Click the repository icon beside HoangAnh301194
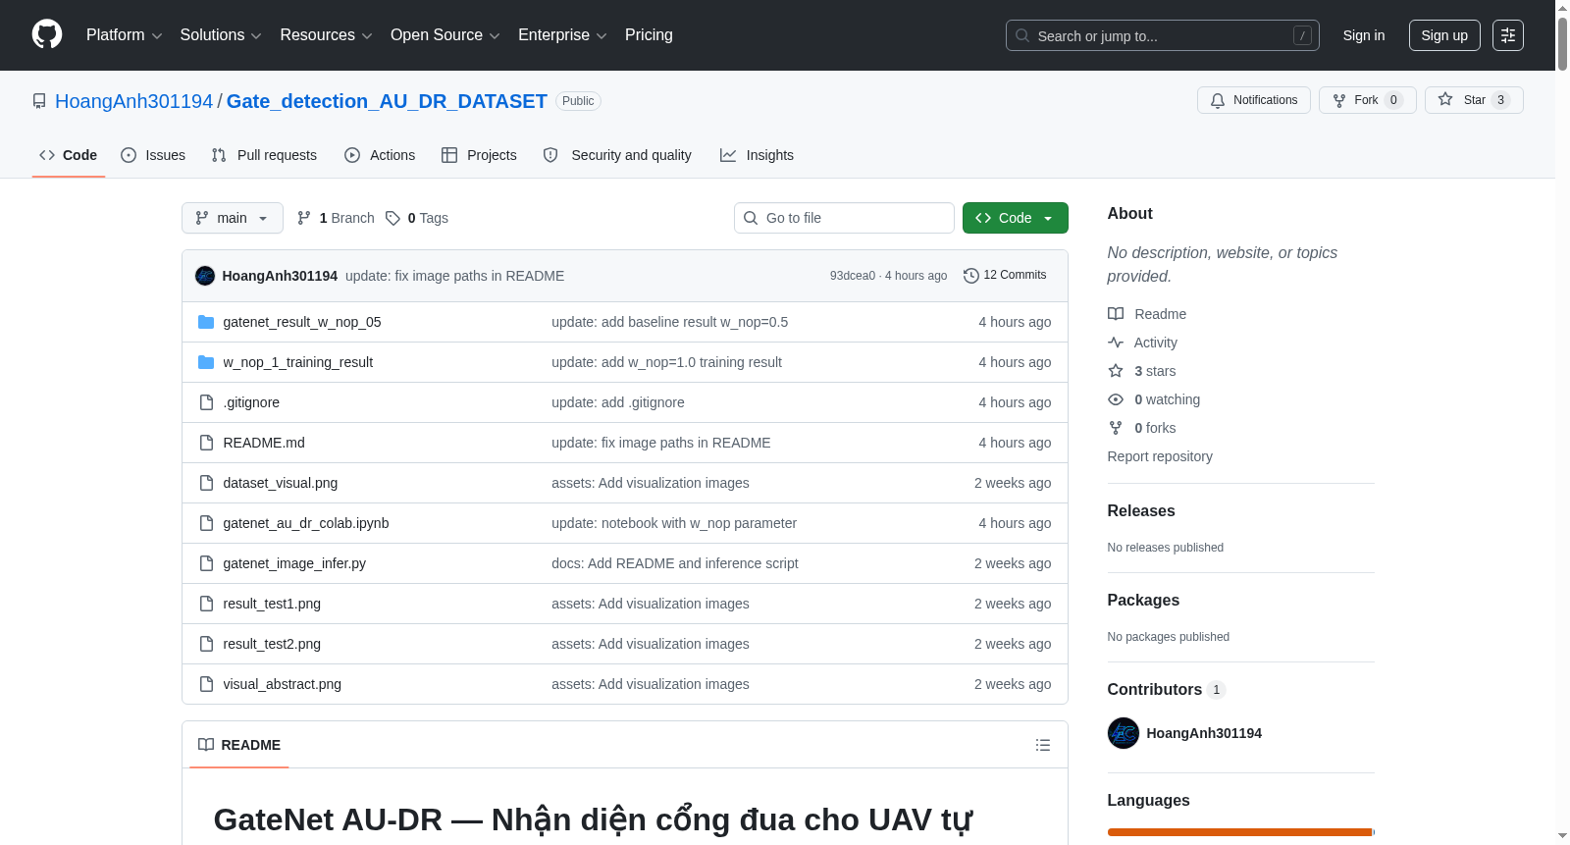 click(39, 101)
